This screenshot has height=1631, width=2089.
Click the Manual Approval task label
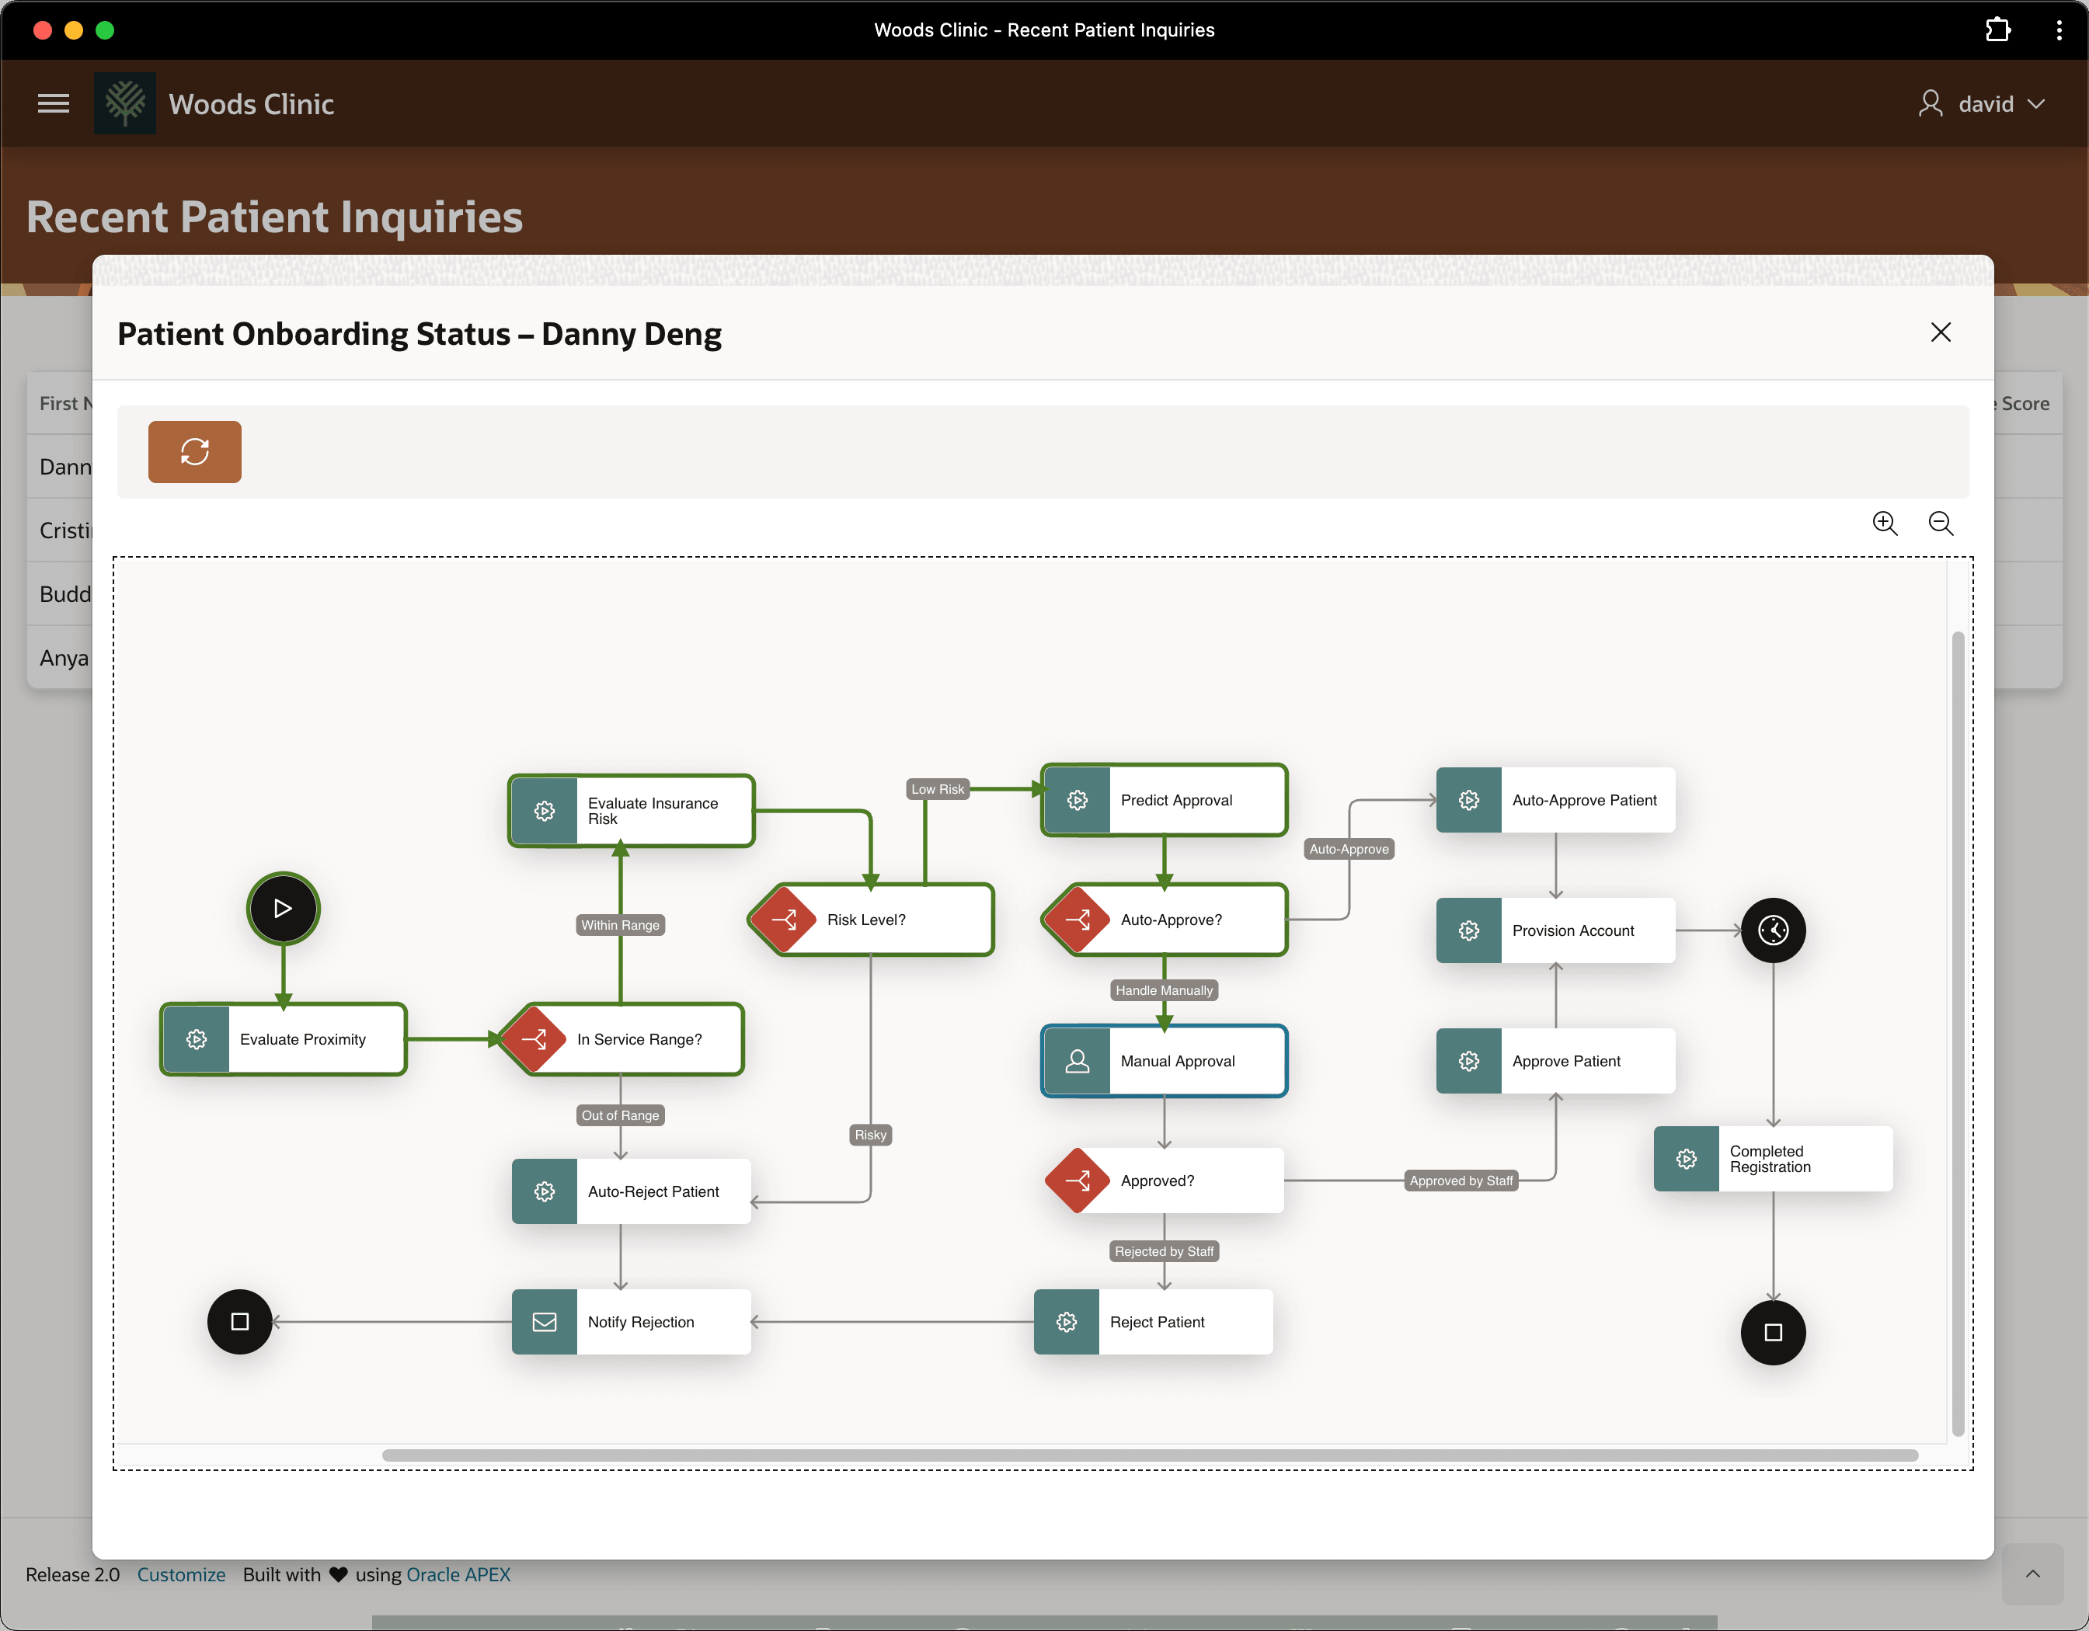coord(1178,1061)
